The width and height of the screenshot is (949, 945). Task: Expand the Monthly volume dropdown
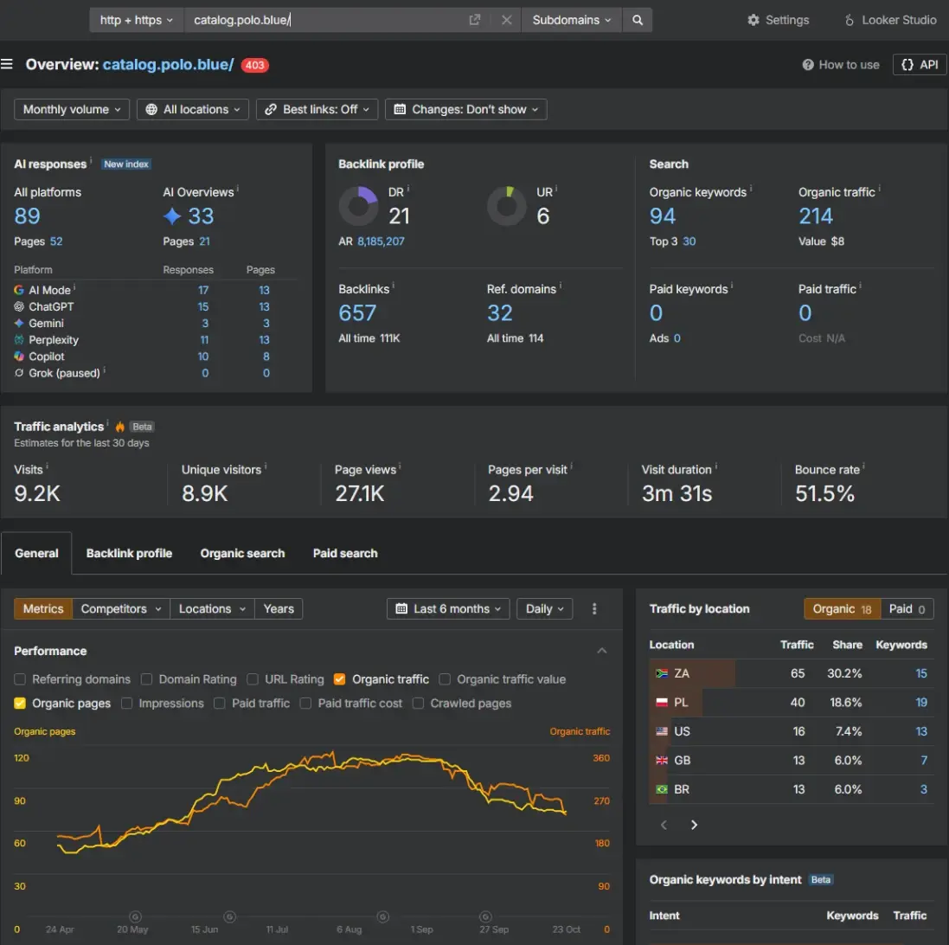tap(72, 110)
